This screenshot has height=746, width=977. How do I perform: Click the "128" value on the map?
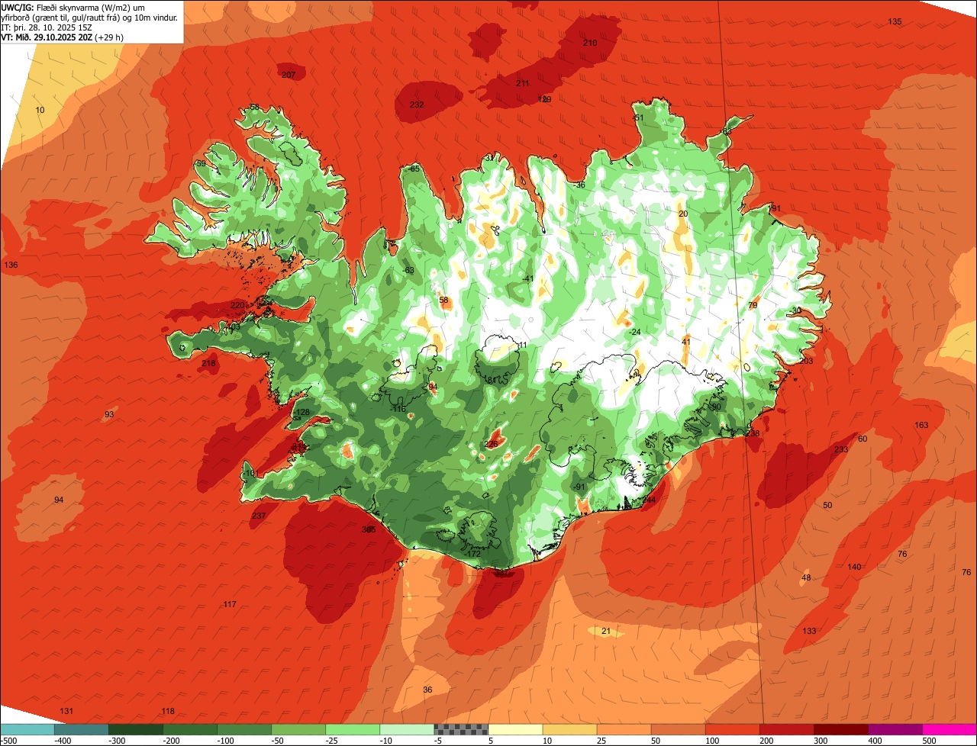[303, 412]
